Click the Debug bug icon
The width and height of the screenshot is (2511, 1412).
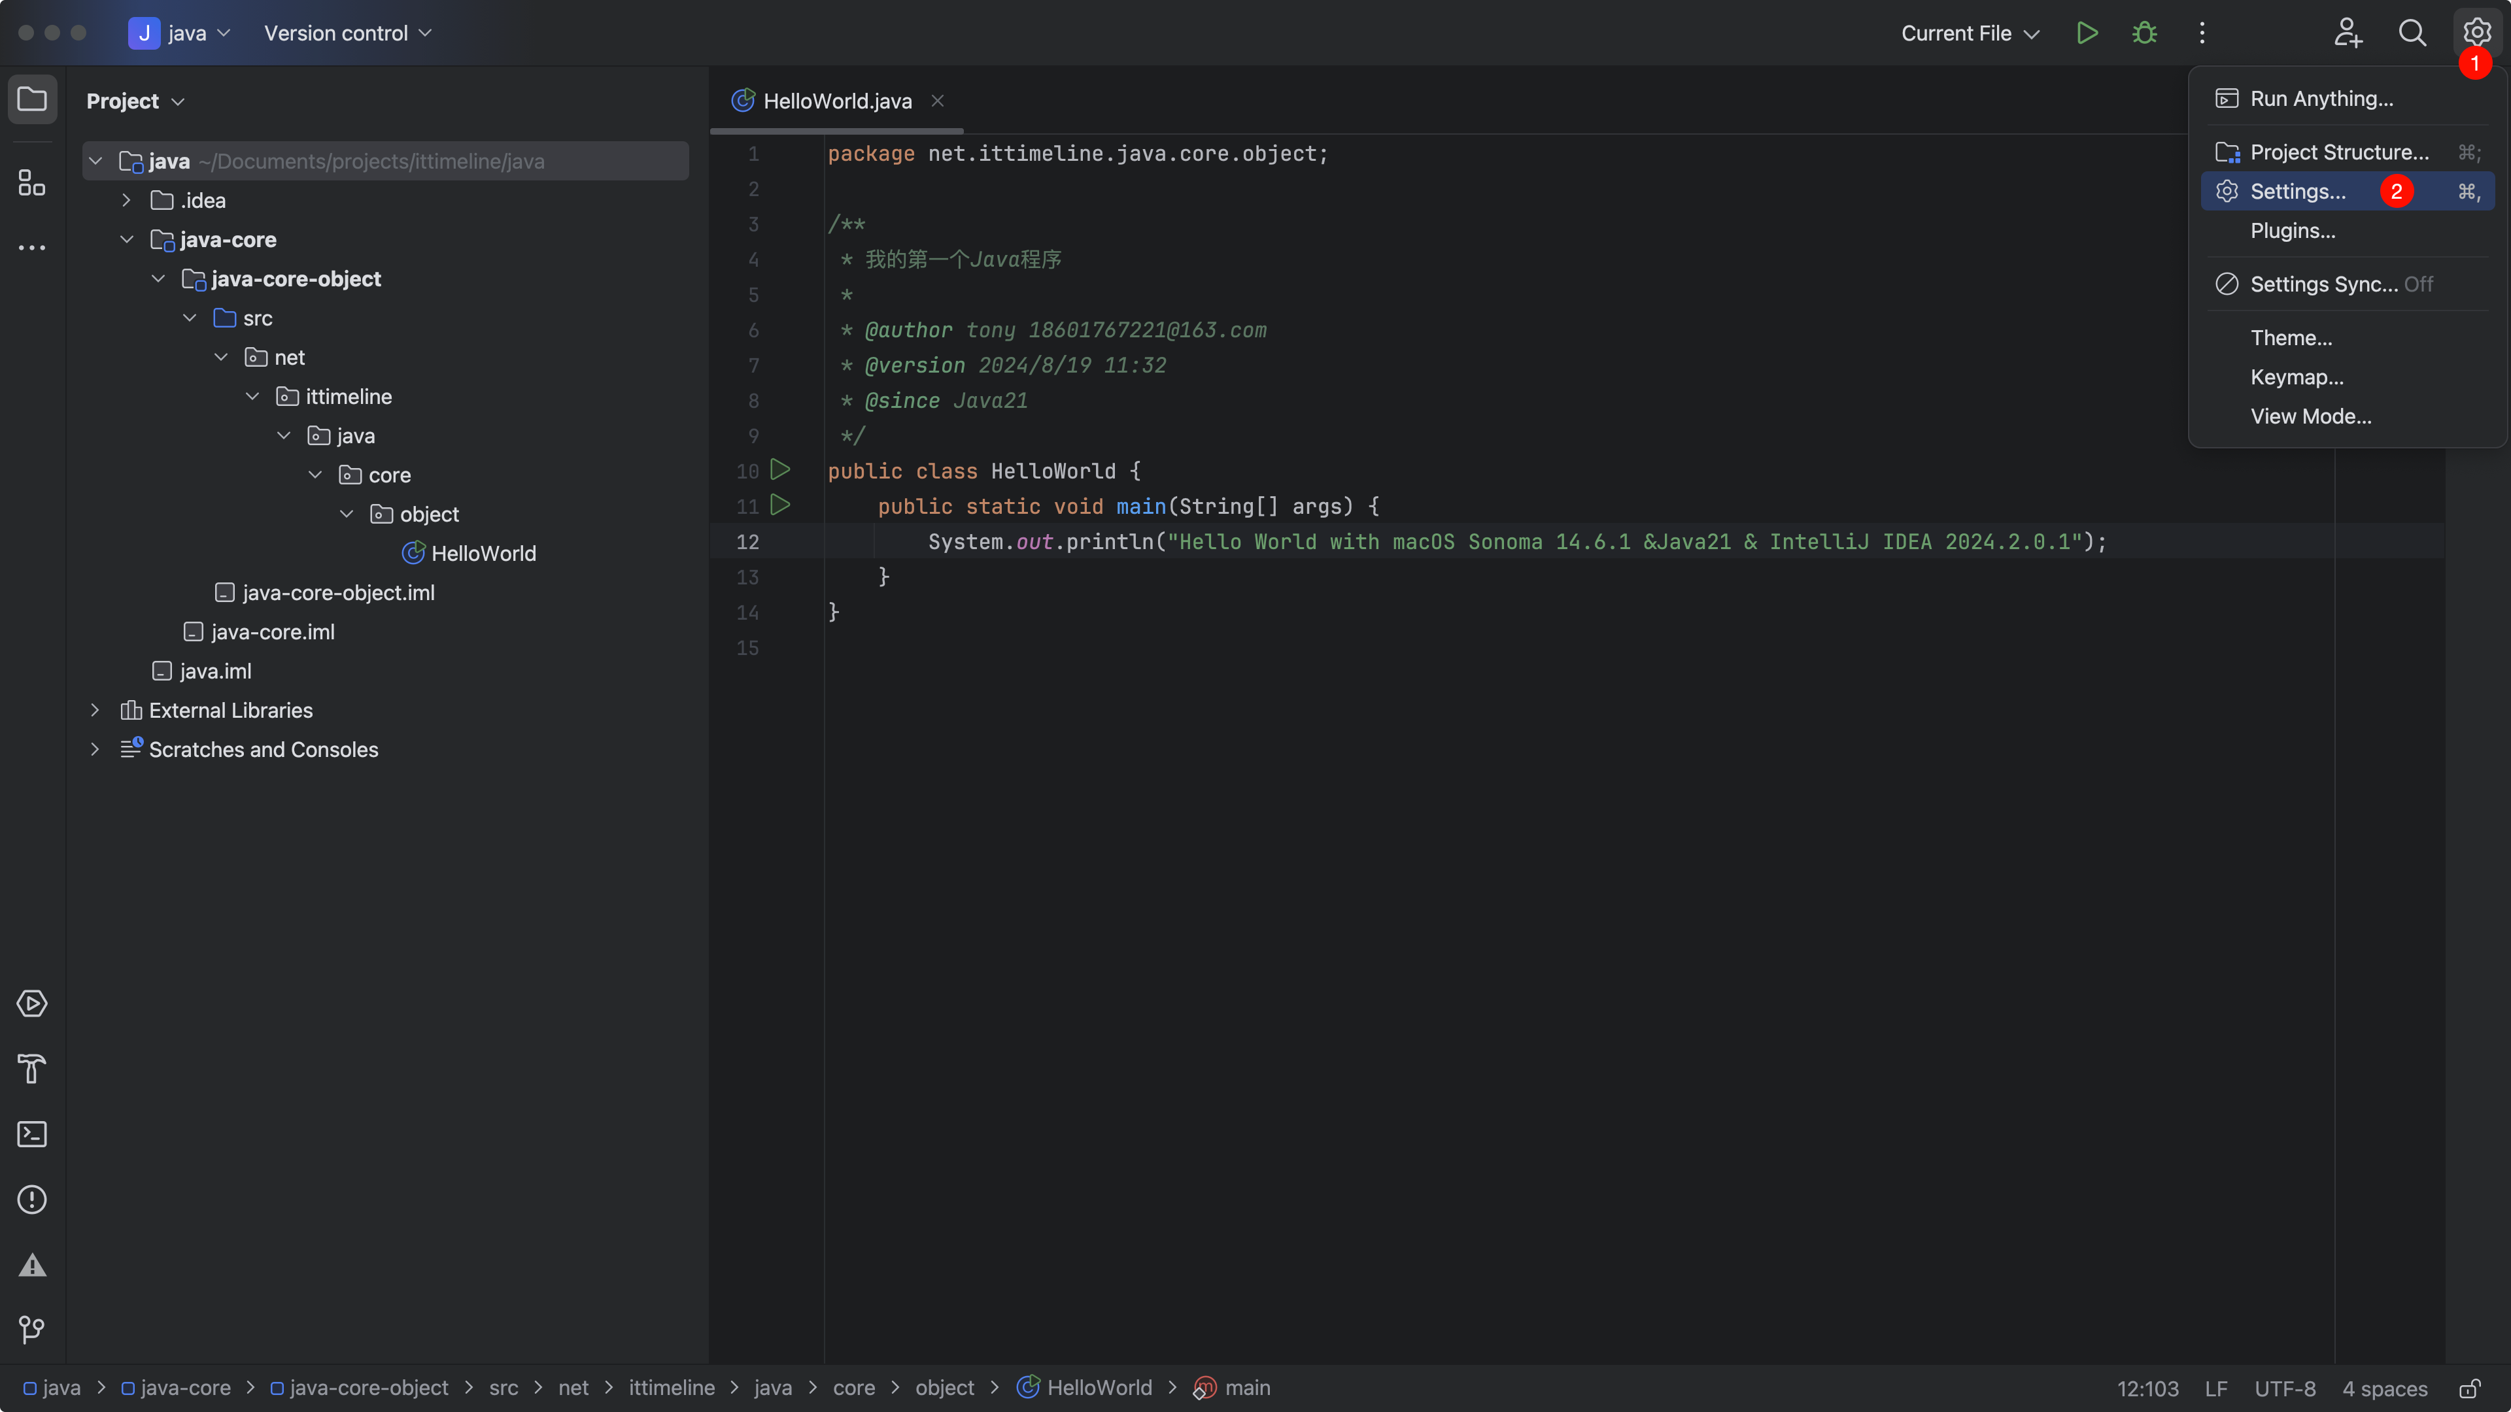pos(2145,33)
